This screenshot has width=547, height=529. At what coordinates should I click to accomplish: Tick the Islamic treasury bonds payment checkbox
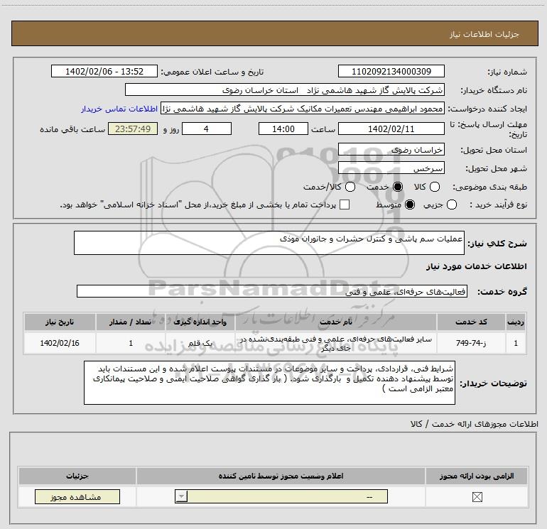tap(345, 204)
